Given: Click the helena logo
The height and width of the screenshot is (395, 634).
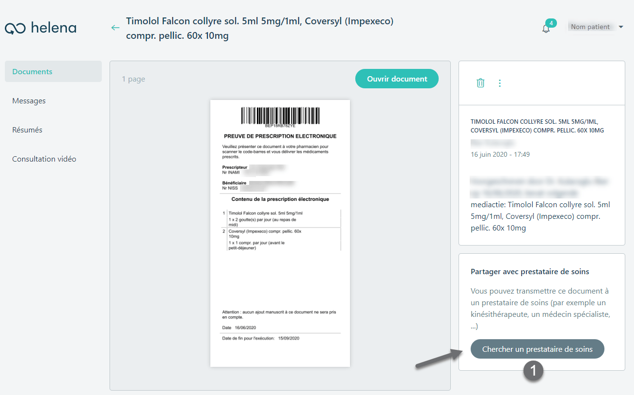Looking at the screenshot, I should 40,28.
